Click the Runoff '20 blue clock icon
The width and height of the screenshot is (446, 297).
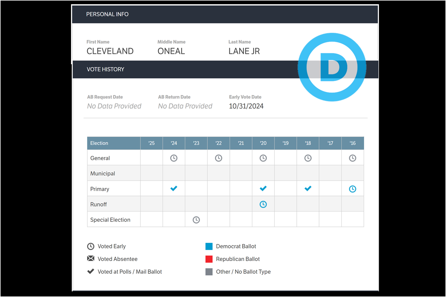[263, 204]
